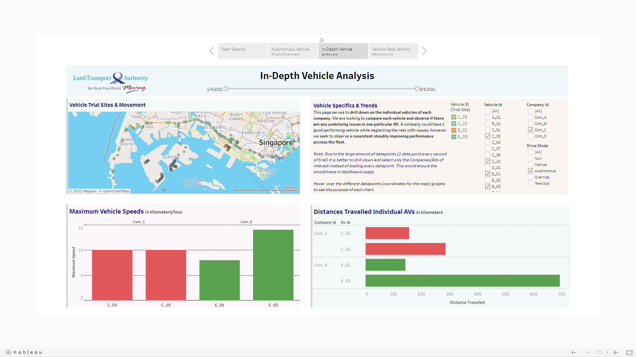
Task: Open Vehicle Data Validity Monitoring tab
Action: pos(393,51)
